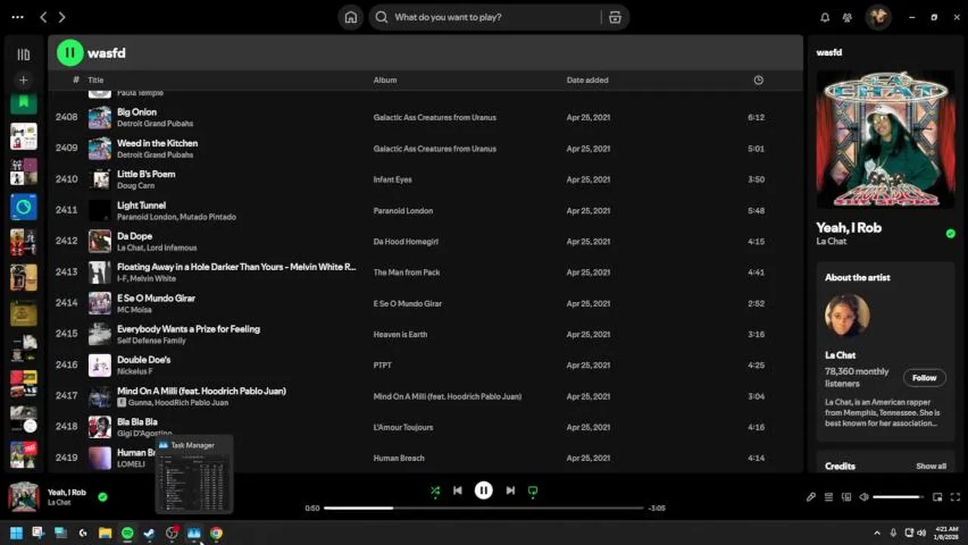This screenshot has width=968, height=545.
Task: Open Connect to a device icon
Action: point(847,497)
